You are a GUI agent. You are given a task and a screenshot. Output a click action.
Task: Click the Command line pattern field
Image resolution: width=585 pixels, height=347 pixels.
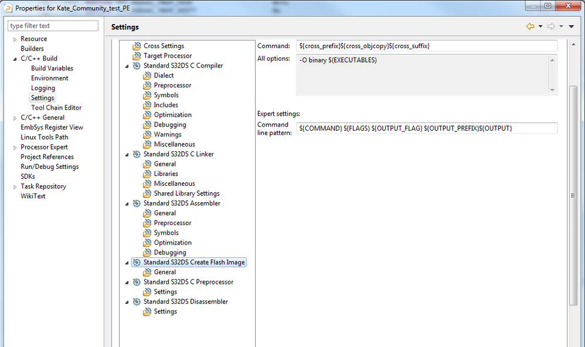427,128
